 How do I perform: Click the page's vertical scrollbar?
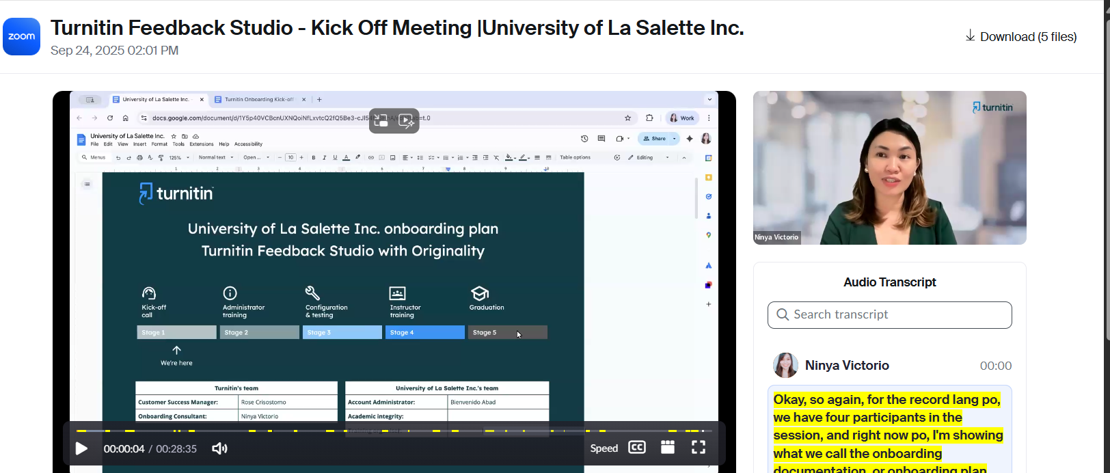point(1106,171)
